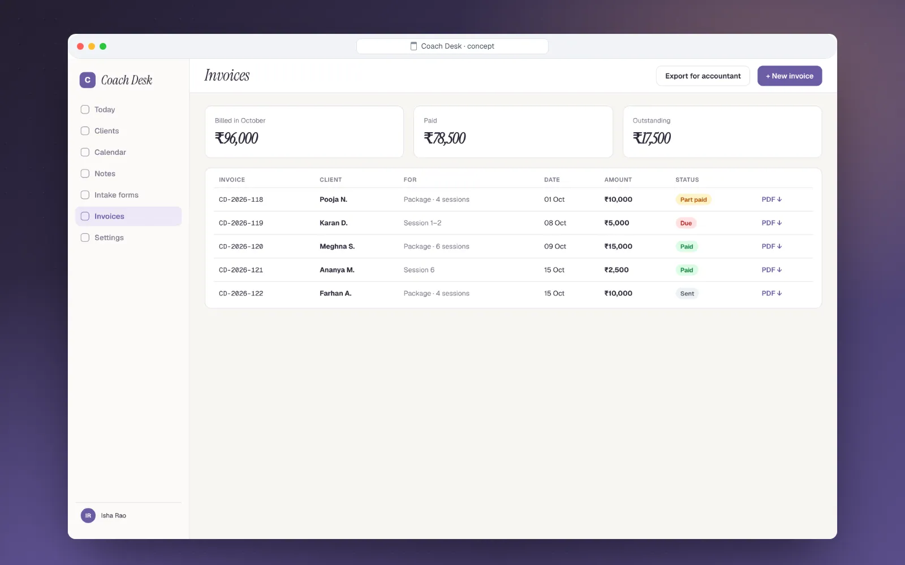The width and height of the screenshot is (905, 565).
Task: Click the Session 1–2 description
Action: [x=423, y=223]
